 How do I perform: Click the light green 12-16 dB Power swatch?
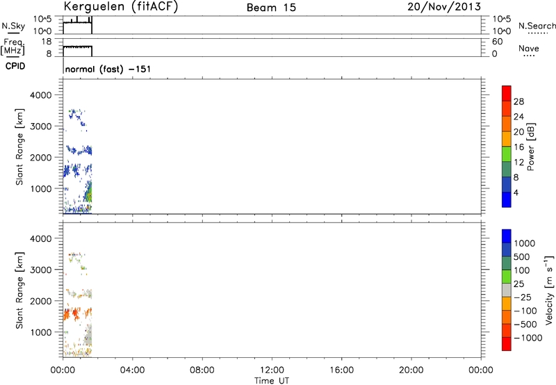click(x=507, y=154)
